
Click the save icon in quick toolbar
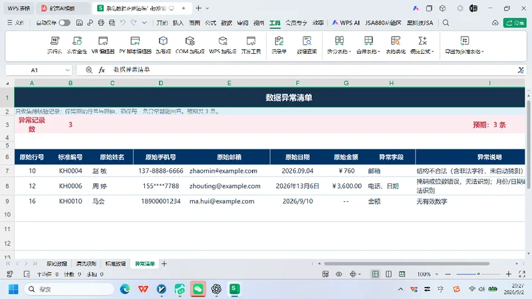click(79, 23)
